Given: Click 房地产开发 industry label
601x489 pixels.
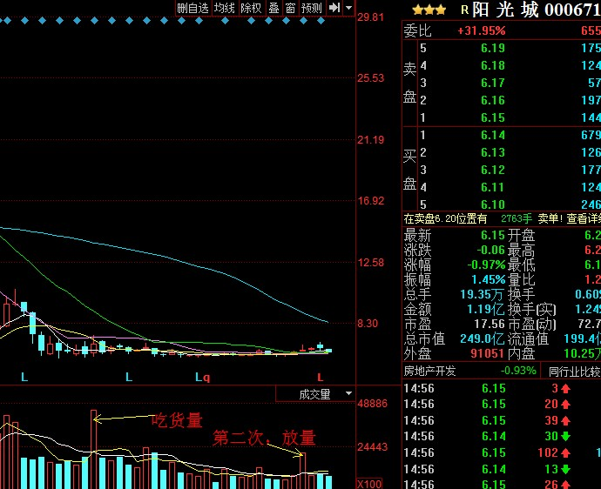Looking at the screenshot, I should (429, 371).
